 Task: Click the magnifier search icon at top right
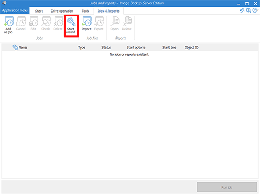pyautogui.click(x=249, y=10)
